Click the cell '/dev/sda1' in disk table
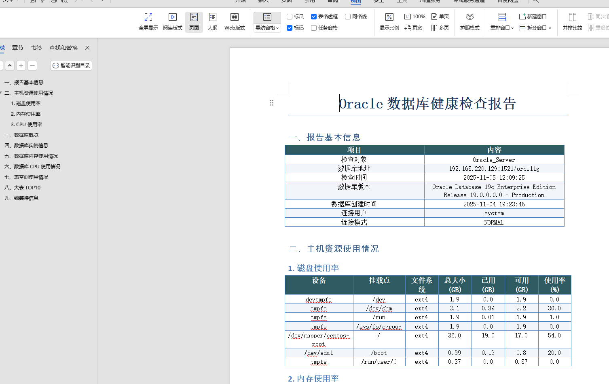 pyautogui.click(x=319, y=353)
